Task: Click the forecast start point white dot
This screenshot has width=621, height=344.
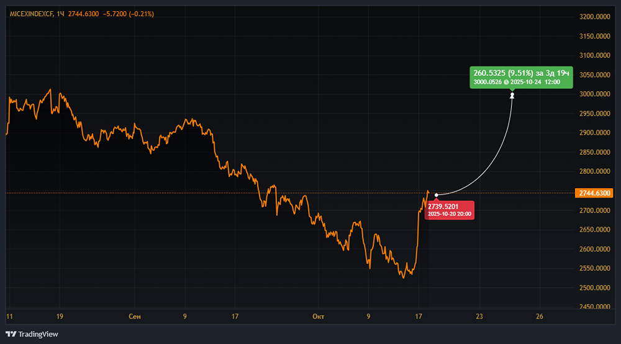Action: tap(437, 195)
